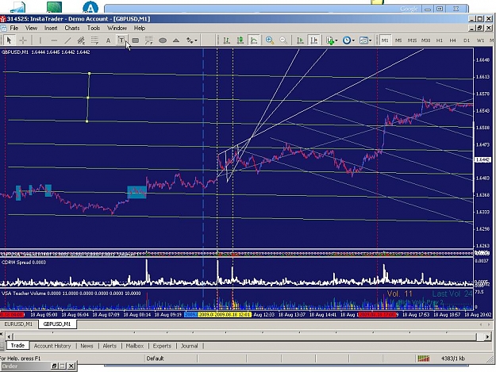This screenshot has height=372, width=496.
Task: Open the Indicators list dropdown
Action: [332, 40]
